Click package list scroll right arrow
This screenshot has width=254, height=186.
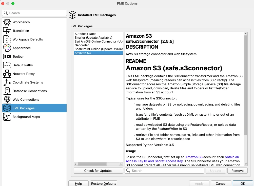(121, 164)
